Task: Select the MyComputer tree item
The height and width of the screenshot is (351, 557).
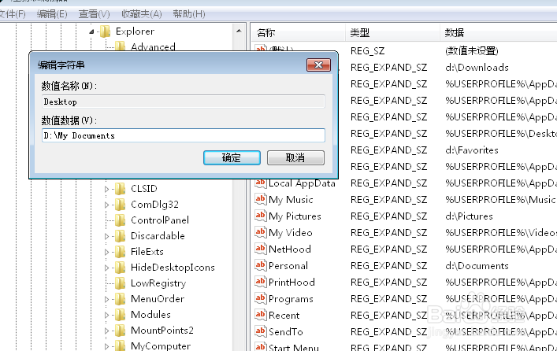Action: click(x=161, y=345)
